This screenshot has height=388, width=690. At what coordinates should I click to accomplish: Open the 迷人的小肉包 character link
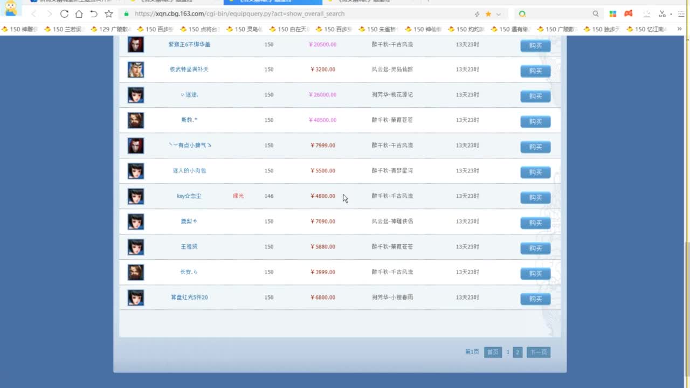(189, 171)
